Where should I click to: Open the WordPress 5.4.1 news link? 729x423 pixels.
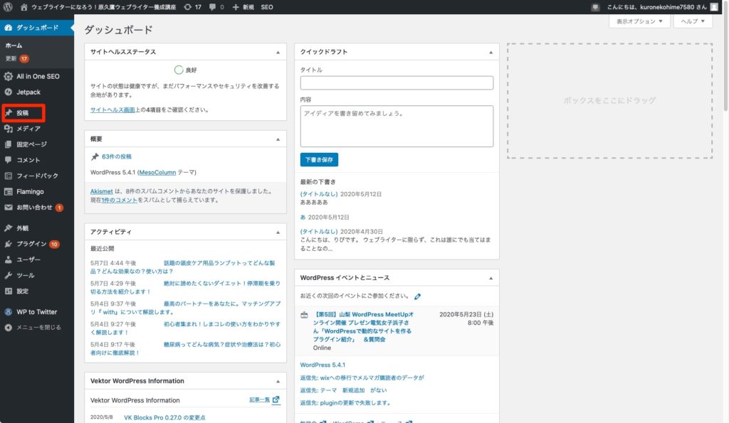(x=322, y=365)
